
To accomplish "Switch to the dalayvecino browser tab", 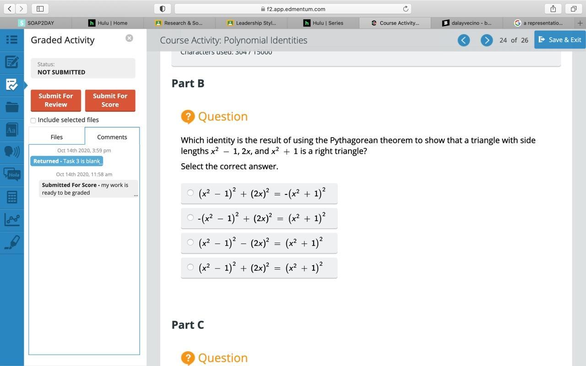I will 467,23.
